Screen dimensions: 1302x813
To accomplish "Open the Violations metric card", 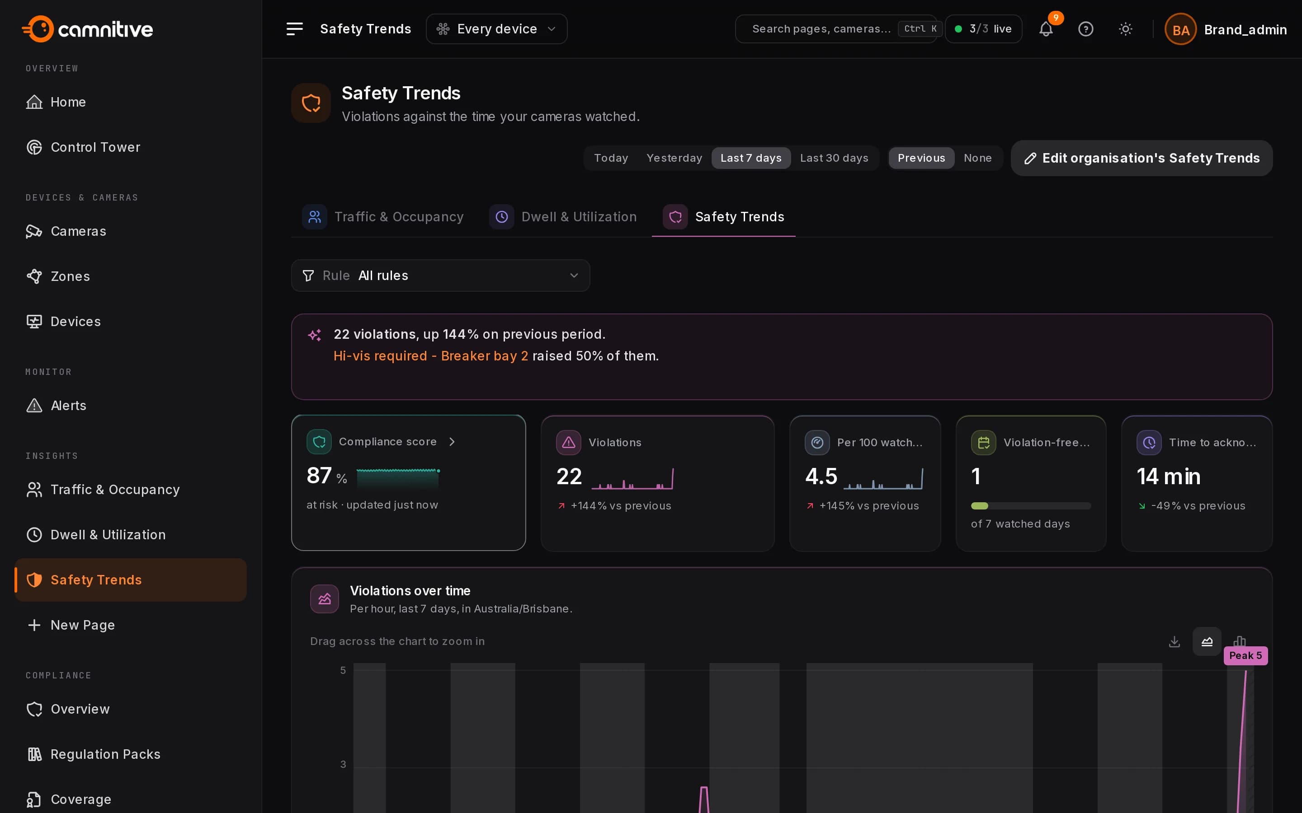I will 657,483.
